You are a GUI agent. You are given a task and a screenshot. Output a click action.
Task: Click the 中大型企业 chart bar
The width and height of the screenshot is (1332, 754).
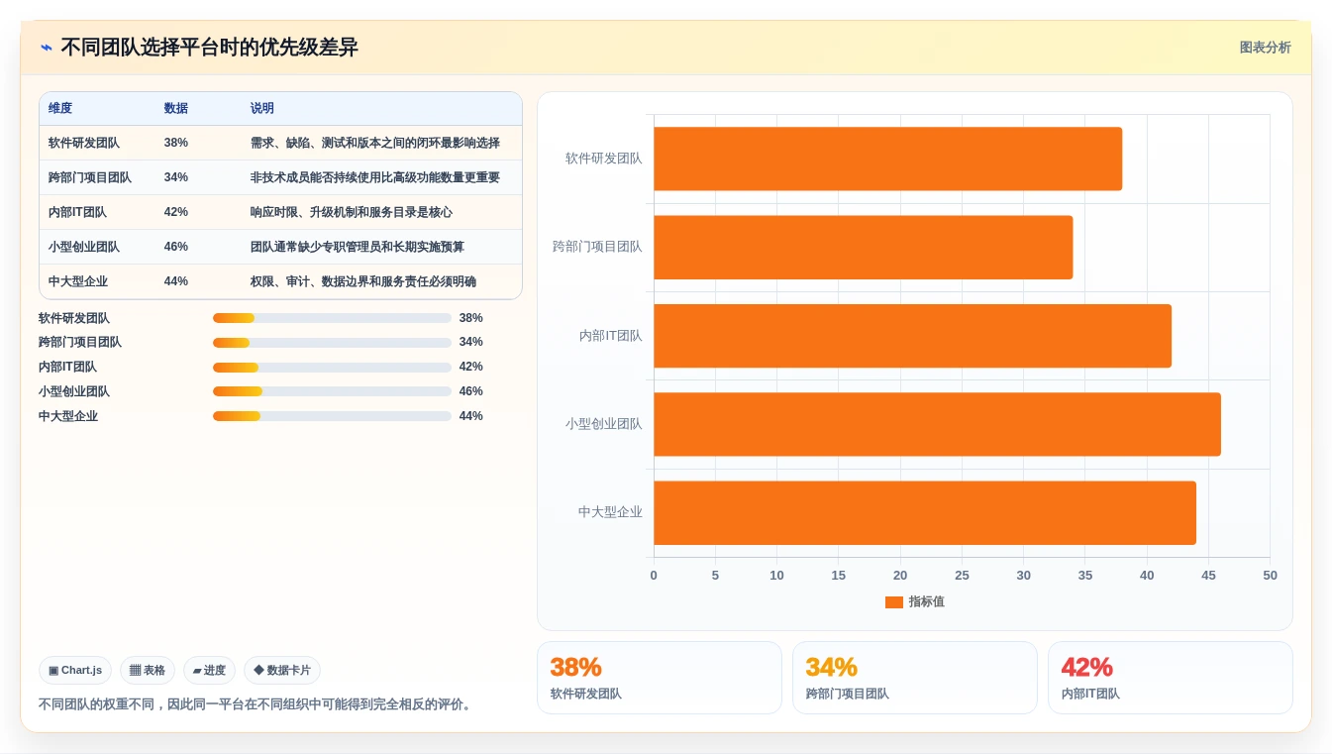(925, 513)
